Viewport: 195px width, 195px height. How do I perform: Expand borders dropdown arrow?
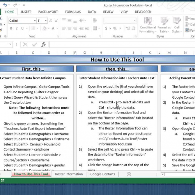point(37,28)
